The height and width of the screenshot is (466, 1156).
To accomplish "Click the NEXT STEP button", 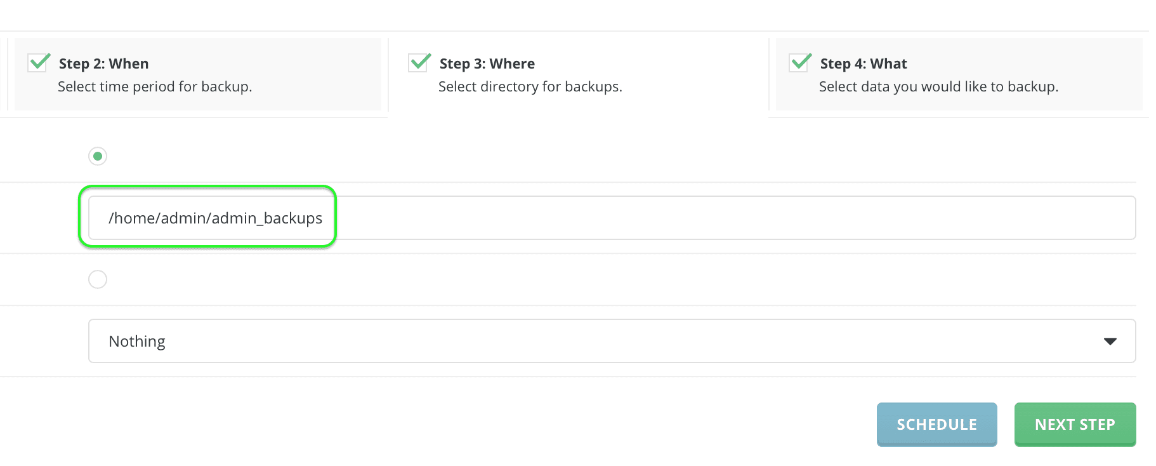I will click(x=1074, y=424).
